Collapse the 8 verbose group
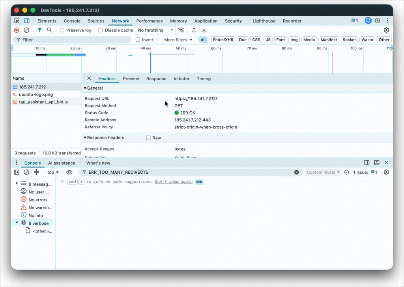This screenshot has width=404, height=287. click(x=17, y=223)
